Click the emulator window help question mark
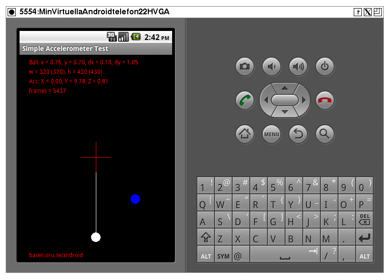Viewport: 390px width, 280px height. click(x=358, y=12)
